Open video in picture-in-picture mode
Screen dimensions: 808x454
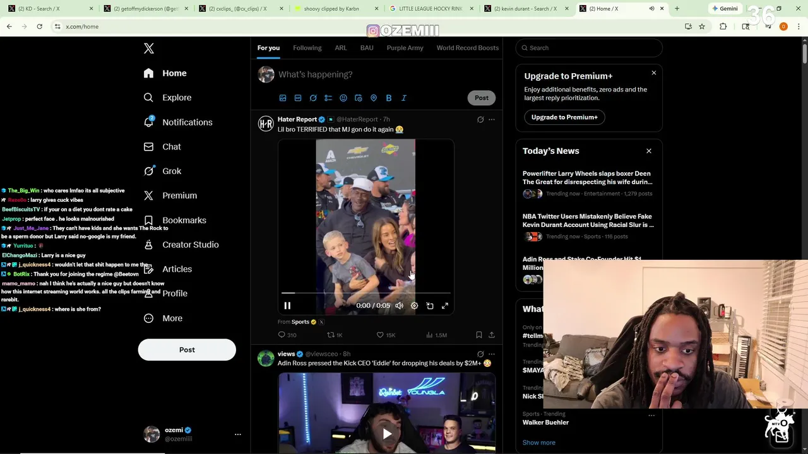pos(430,306)
